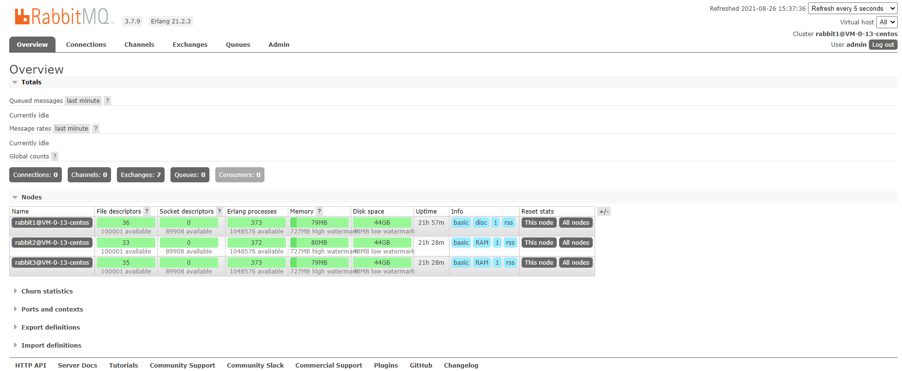Open the Changelog link
Viewport: 902px width, 371px height.
coord(461,366)
